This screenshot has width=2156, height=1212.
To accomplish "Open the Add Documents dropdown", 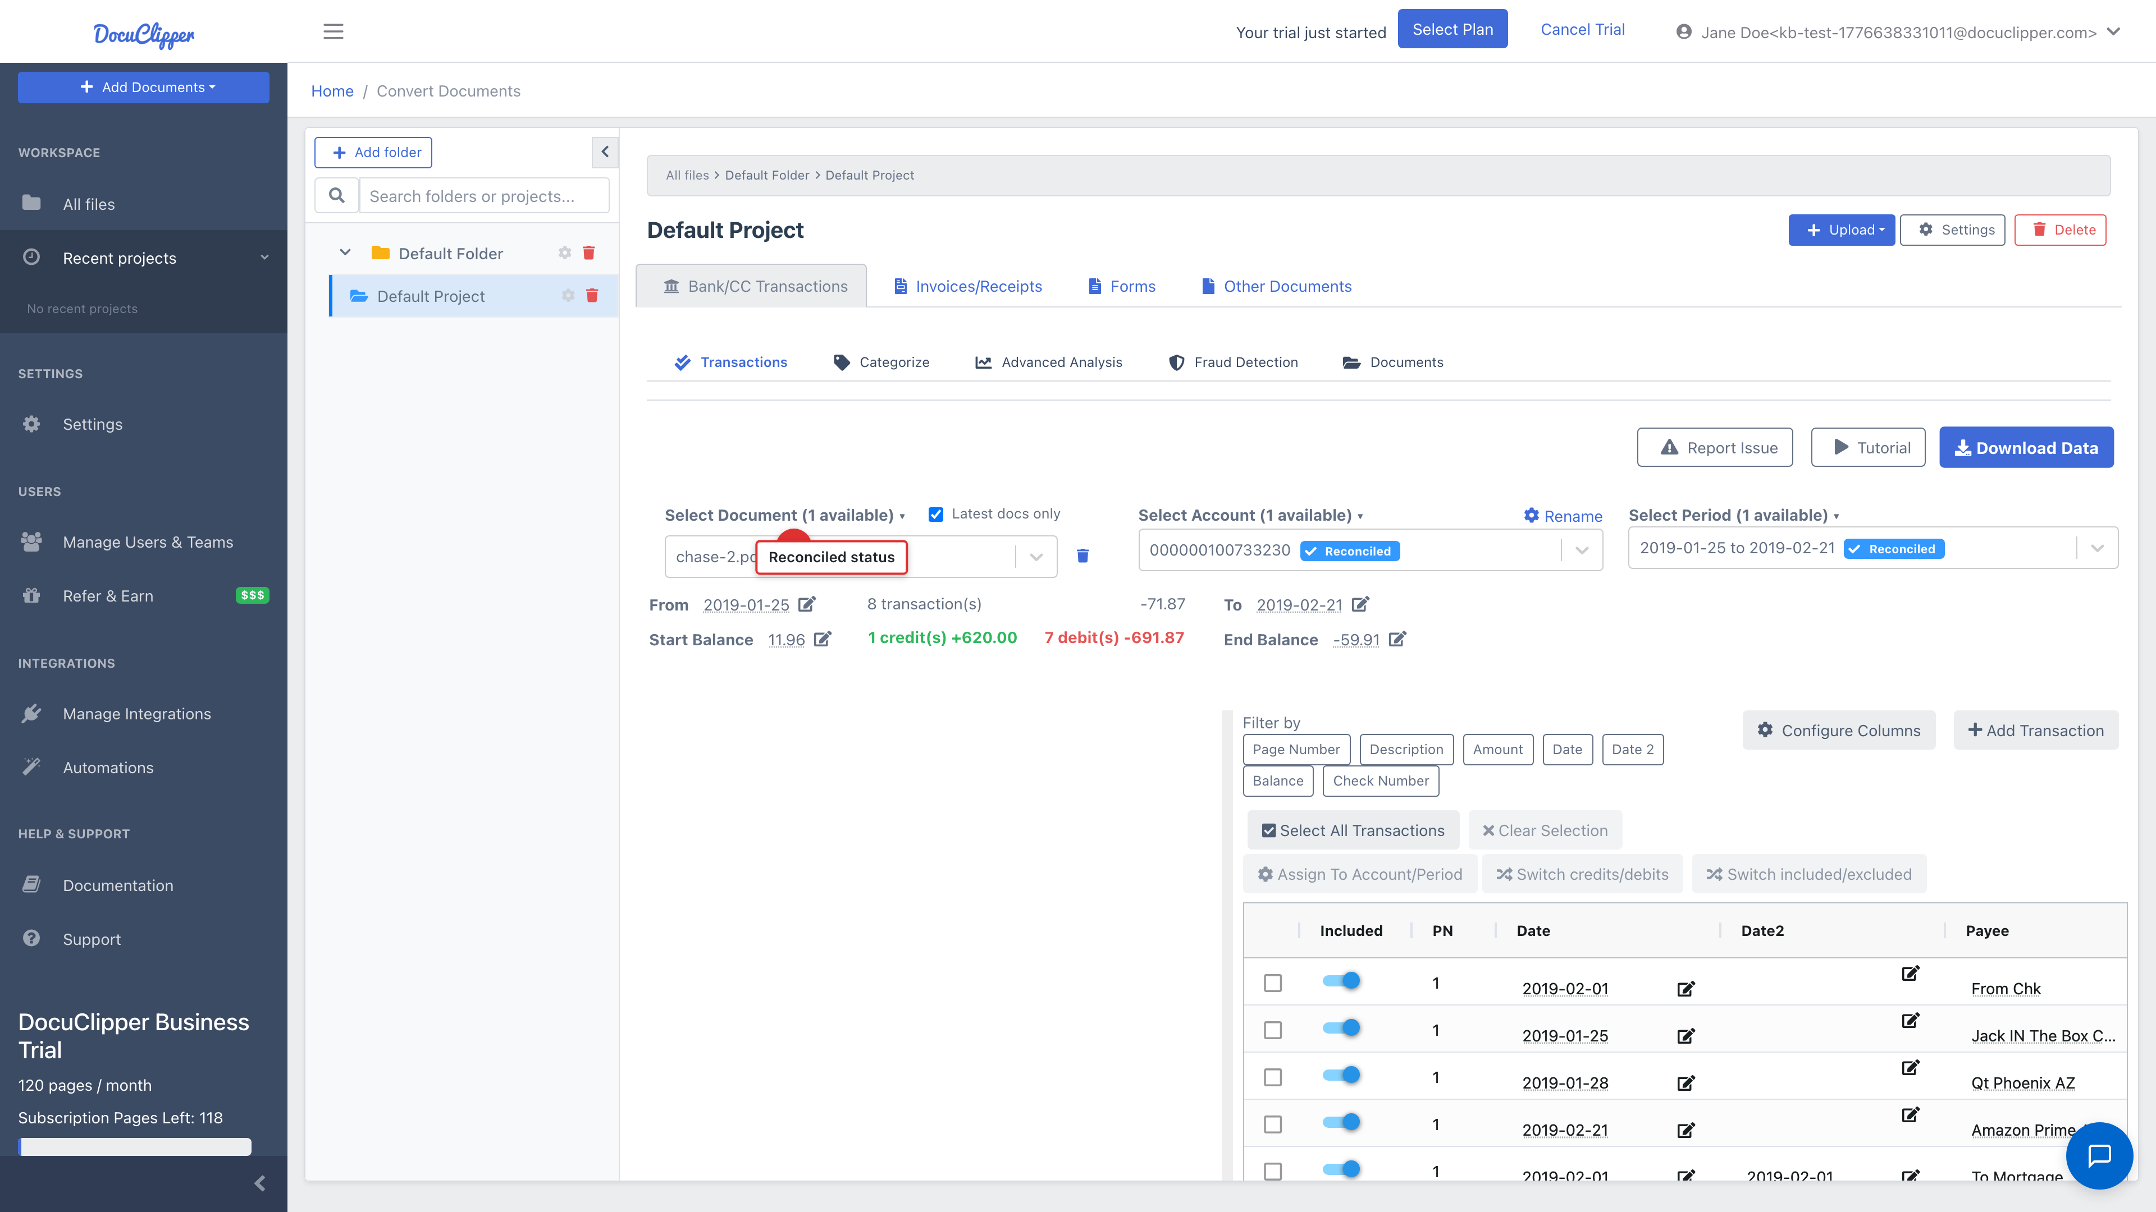I will tap(143, 87).
